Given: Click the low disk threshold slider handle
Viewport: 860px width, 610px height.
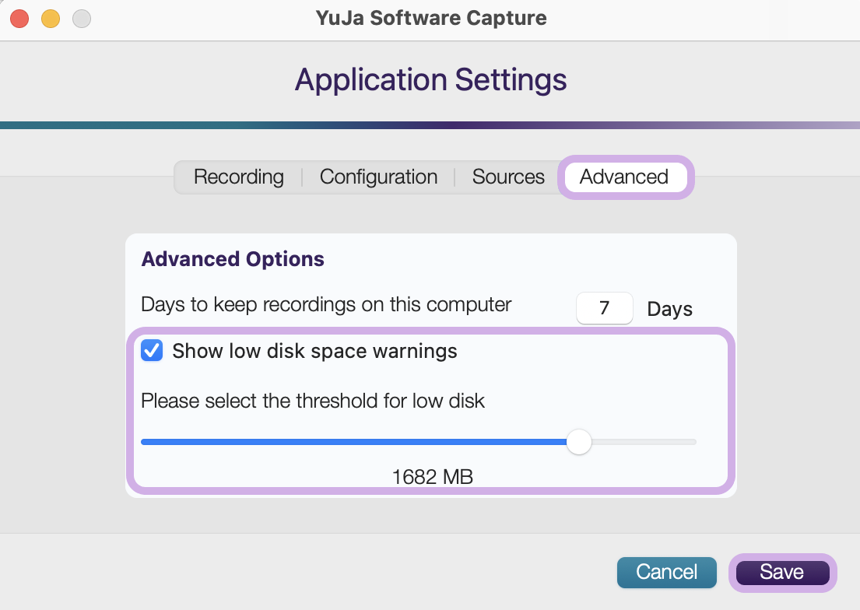Looking at the screenshot, I should (578, 442).
